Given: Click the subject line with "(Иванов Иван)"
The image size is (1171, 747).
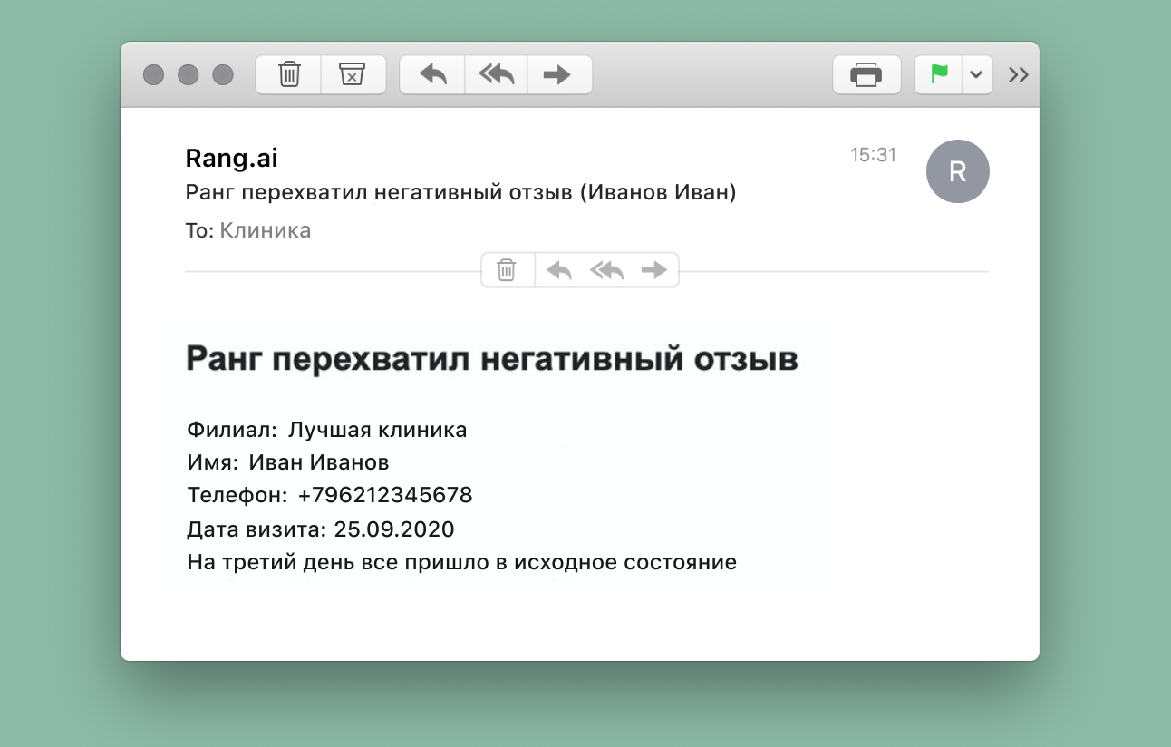Looking at the screenshot, I should click(x=460, y=193).
